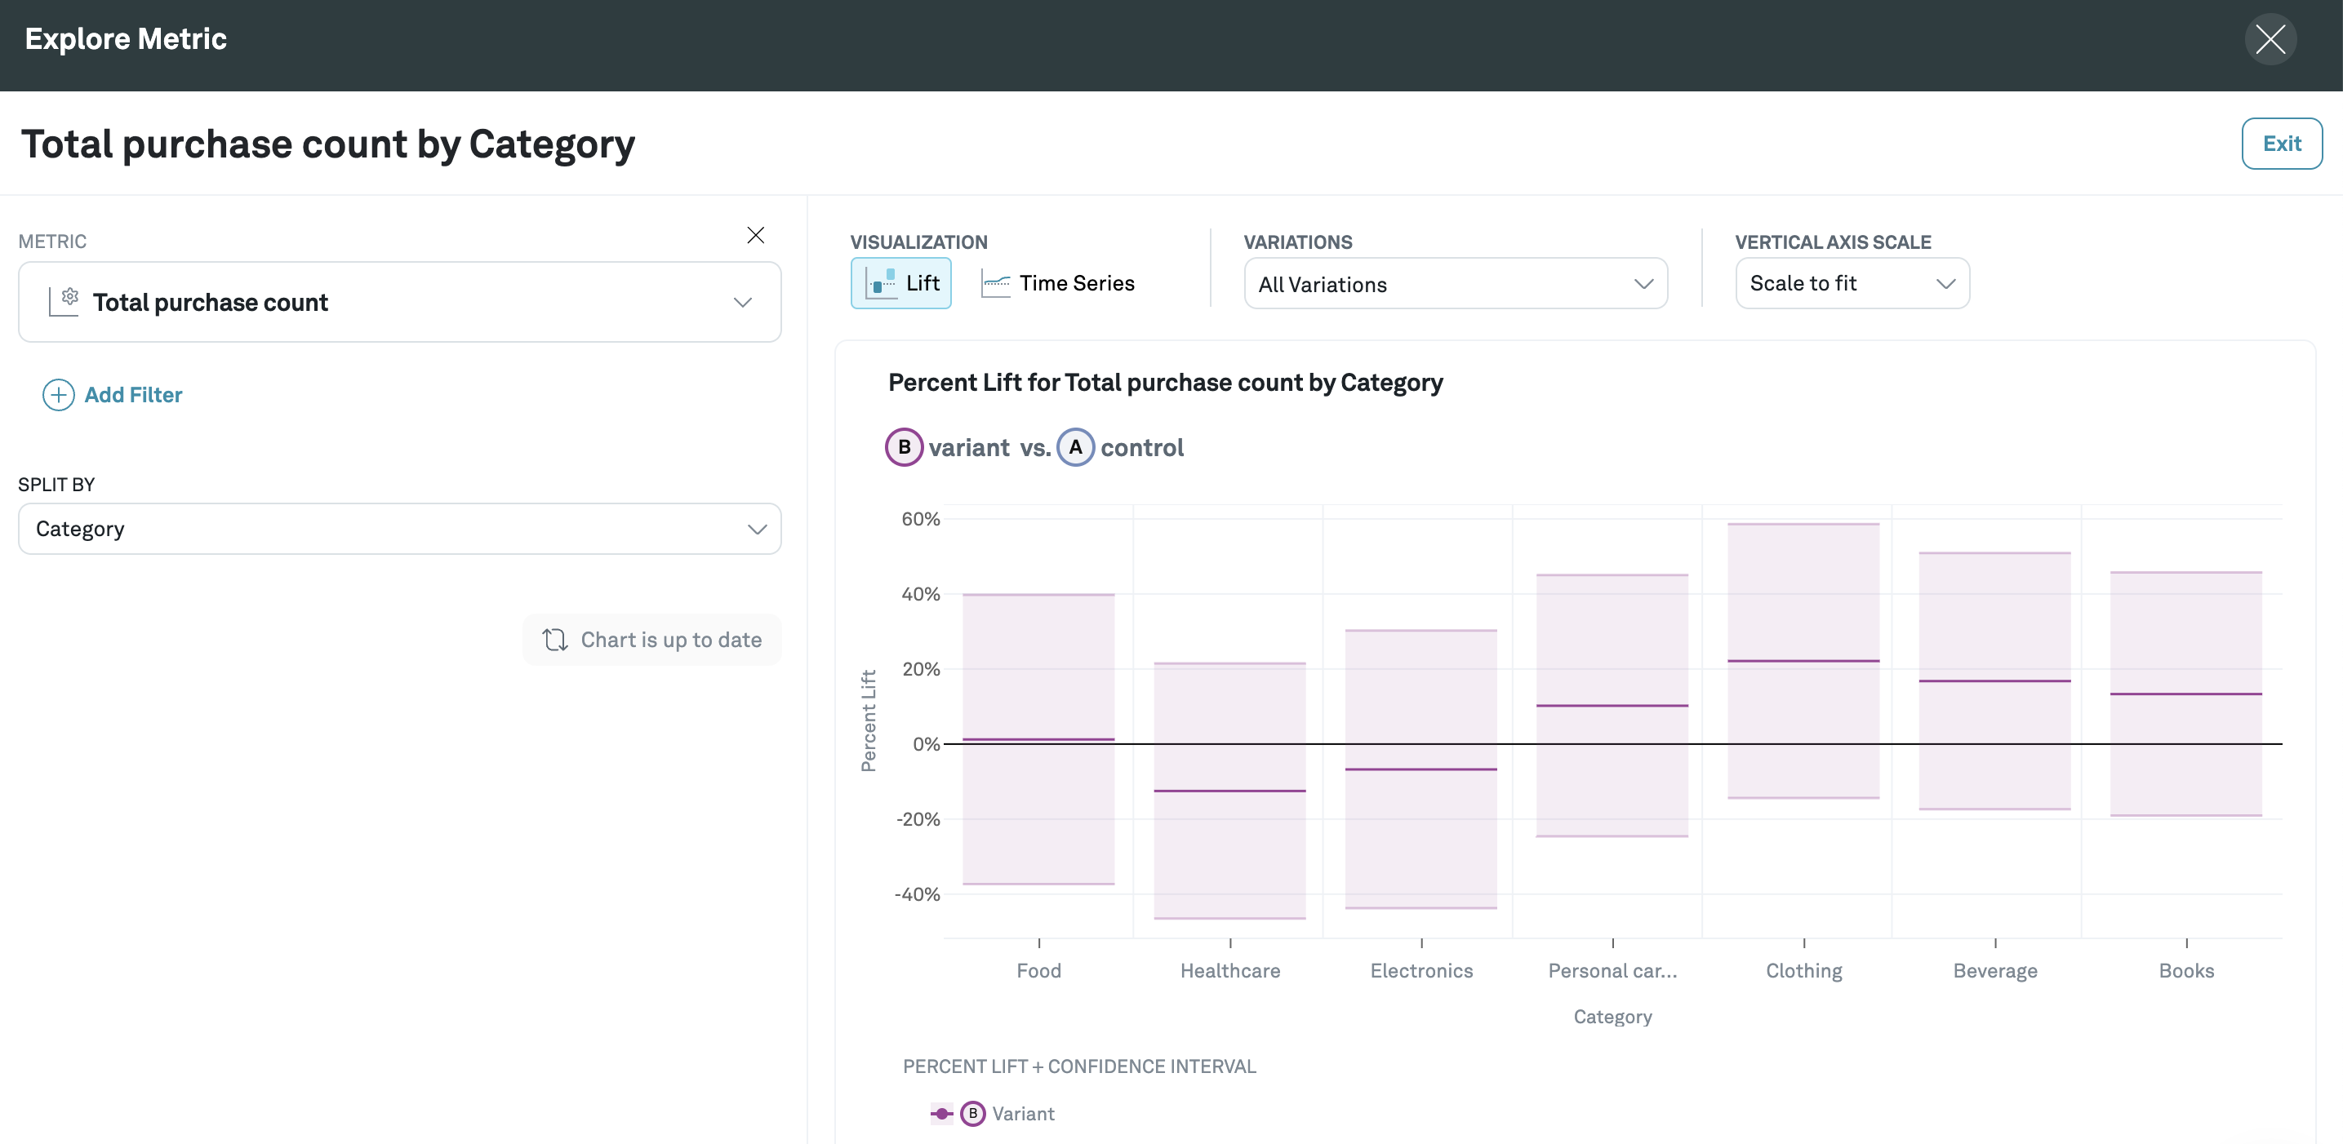Switch to Time Series visualization

click(1076, 284)
